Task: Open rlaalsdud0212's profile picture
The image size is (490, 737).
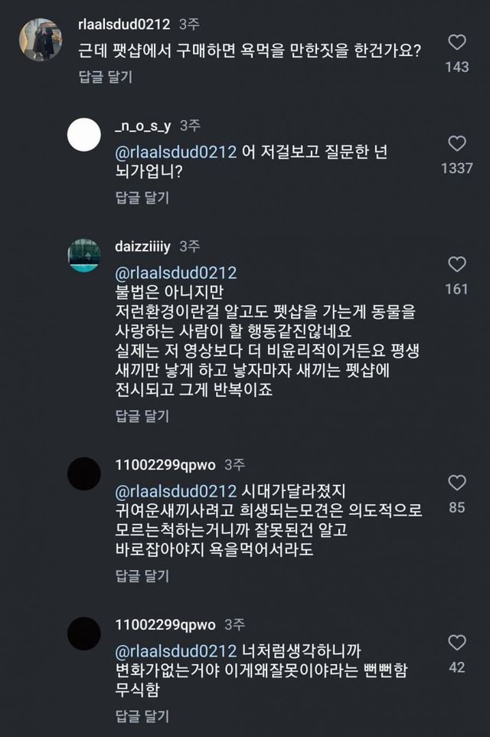Action: (40, 40)
